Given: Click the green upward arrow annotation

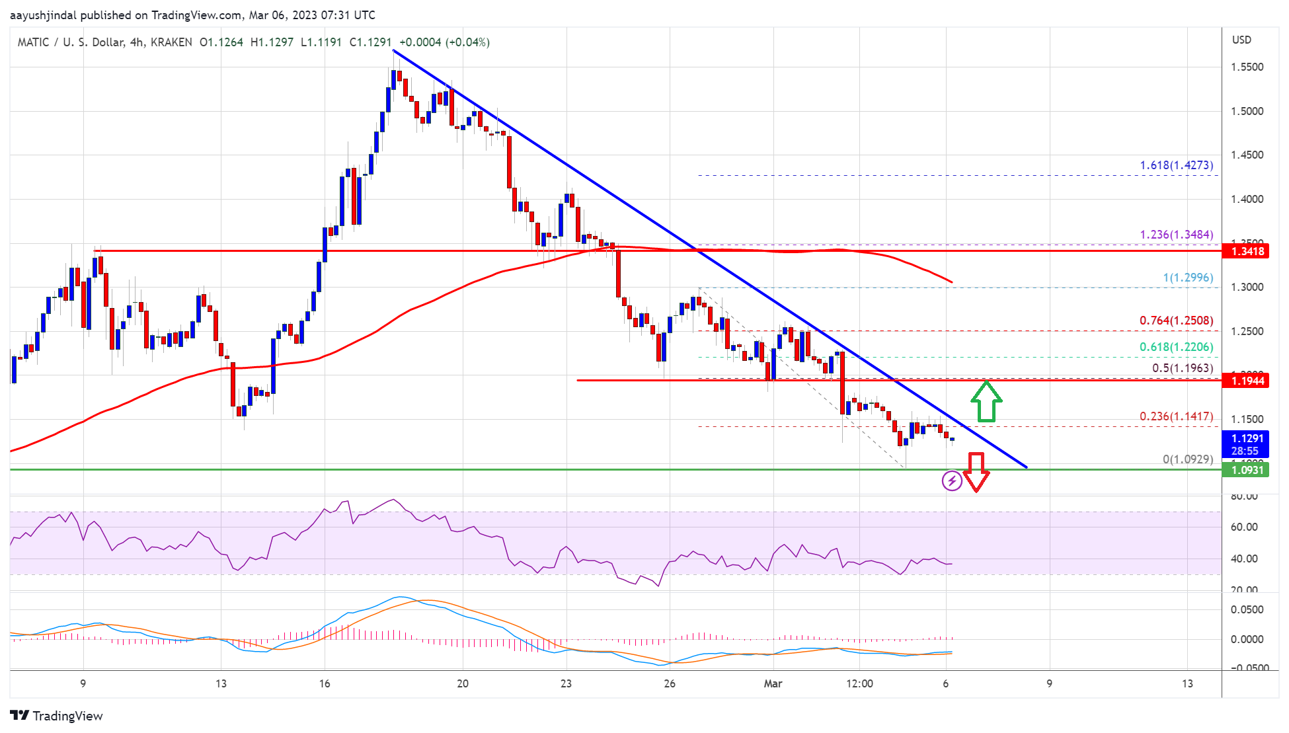Looking at the screenshot, I should (986, 402).
